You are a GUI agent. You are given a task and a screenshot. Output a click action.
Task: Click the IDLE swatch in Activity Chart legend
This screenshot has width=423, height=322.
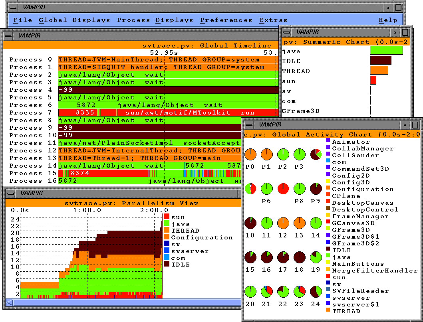(328, 249)
